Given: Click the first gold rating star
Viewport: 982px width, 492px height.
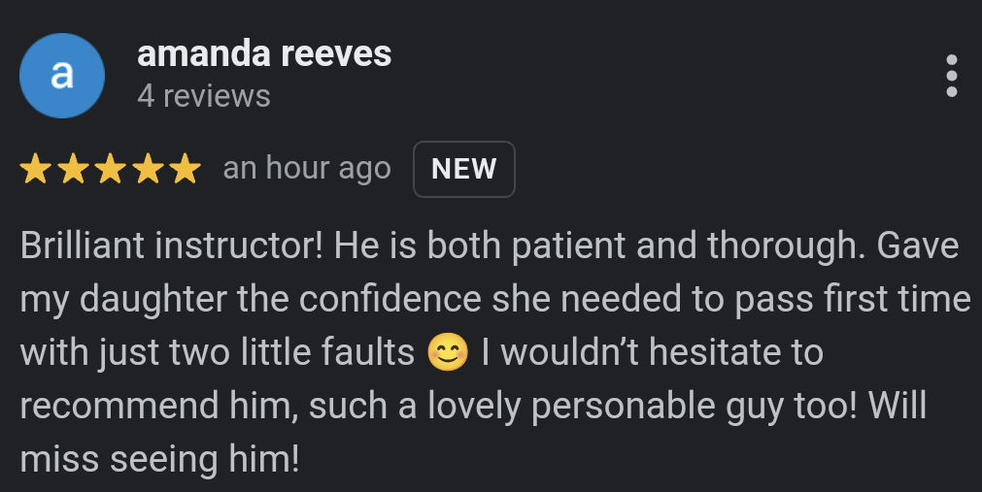Looking at the screenshot, I should pos(36,170).
